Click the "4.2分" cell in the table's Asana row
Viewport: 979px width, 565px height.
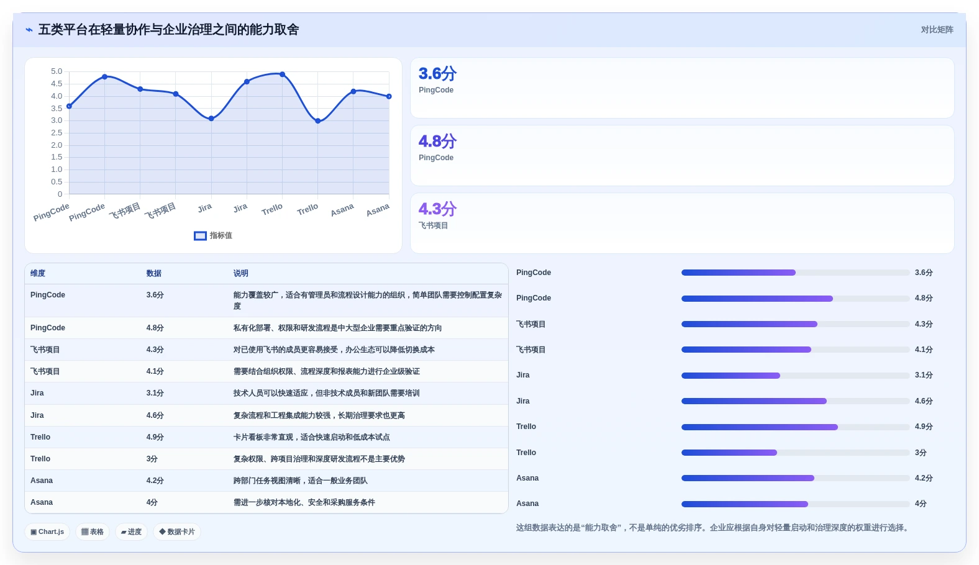coord(155,481)
